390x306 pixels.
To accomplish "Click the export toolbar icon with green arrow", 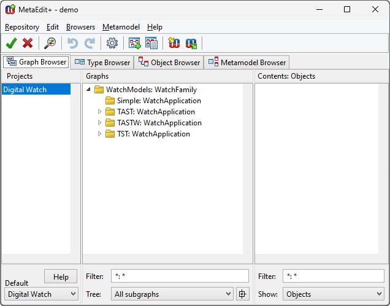I will pos(191,44).
